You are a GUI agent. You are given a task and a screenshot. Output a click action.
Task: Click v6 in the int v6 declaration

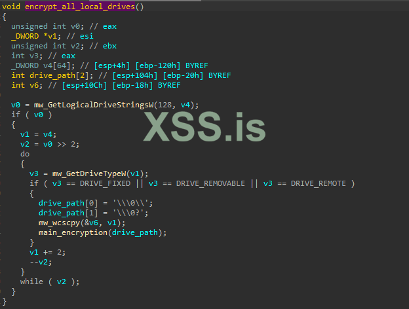tap(34, 86)
